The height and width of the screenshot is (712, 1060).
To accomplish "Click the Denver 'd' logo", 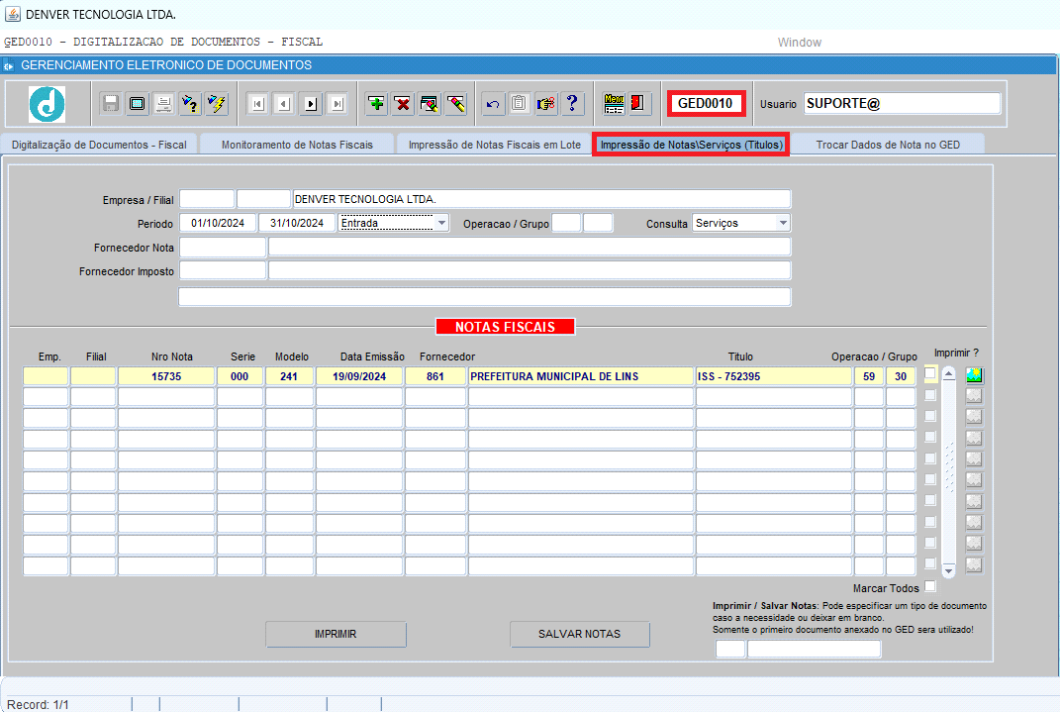I will [x=48, y=104].
